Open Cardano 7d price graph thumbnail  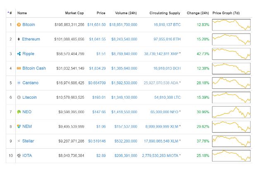(231, 83)
